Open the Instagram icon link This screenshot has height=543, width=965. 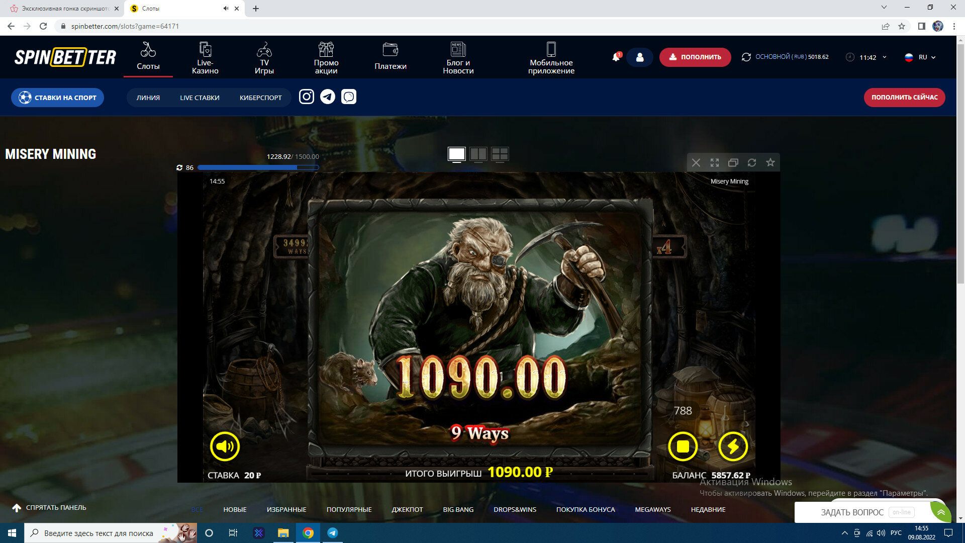tap(307, 97)
